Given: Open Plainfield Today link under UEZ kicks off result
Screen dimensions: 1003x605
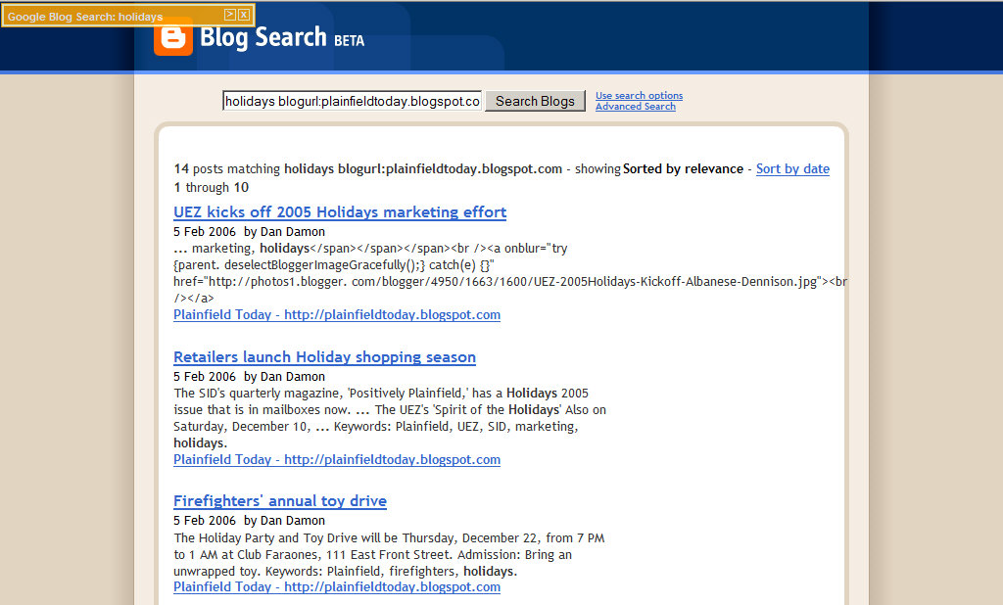Looking at the screenshot, I should (x=337, y=314).
